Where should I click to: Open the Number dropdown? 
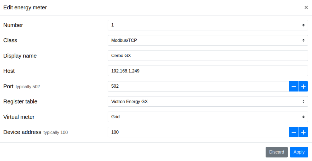[x=208, y=25]
